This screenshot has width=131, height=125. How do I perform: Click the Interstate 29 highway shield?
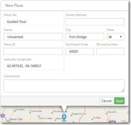tap(2, 116)
